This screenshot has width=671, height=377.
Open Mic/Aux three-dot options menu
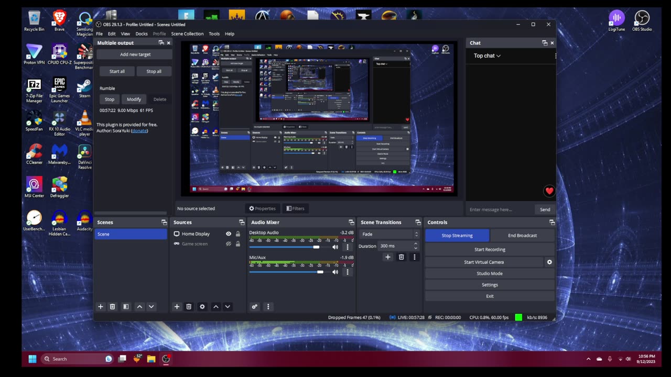coord(347,272)
